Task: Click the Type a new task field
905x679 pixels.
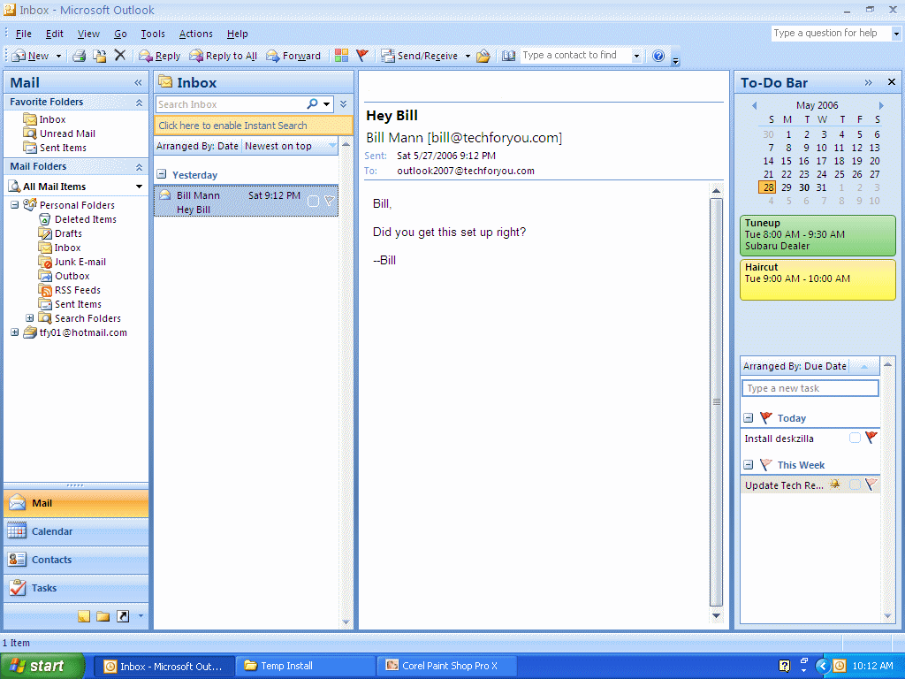Action: pyautogui.click(x=810, y=388)
